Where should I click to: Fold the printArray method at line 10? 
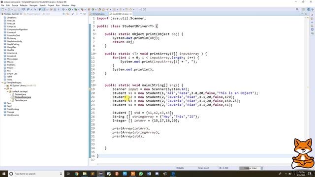click(x=95, y=54)
